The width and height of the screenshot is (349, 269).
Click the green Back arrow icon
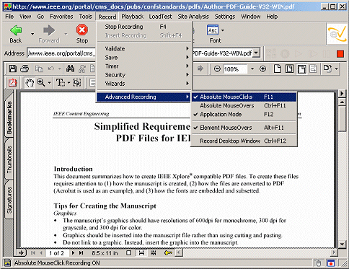point(16,30)
